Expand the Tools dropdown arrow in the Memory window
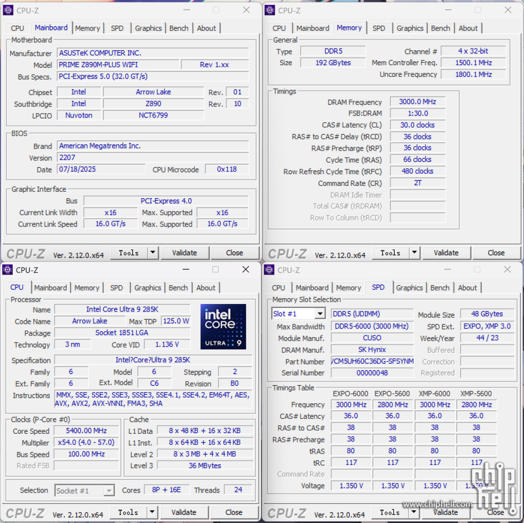The height and width of the screenshot is (523, 524). pos(414,253)
